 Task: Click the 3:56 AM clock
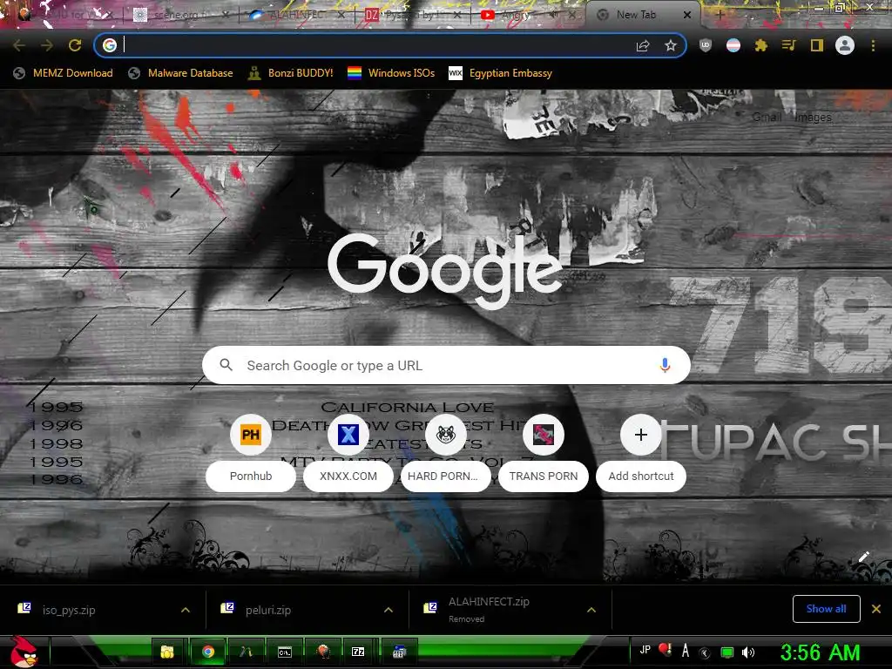820,652
